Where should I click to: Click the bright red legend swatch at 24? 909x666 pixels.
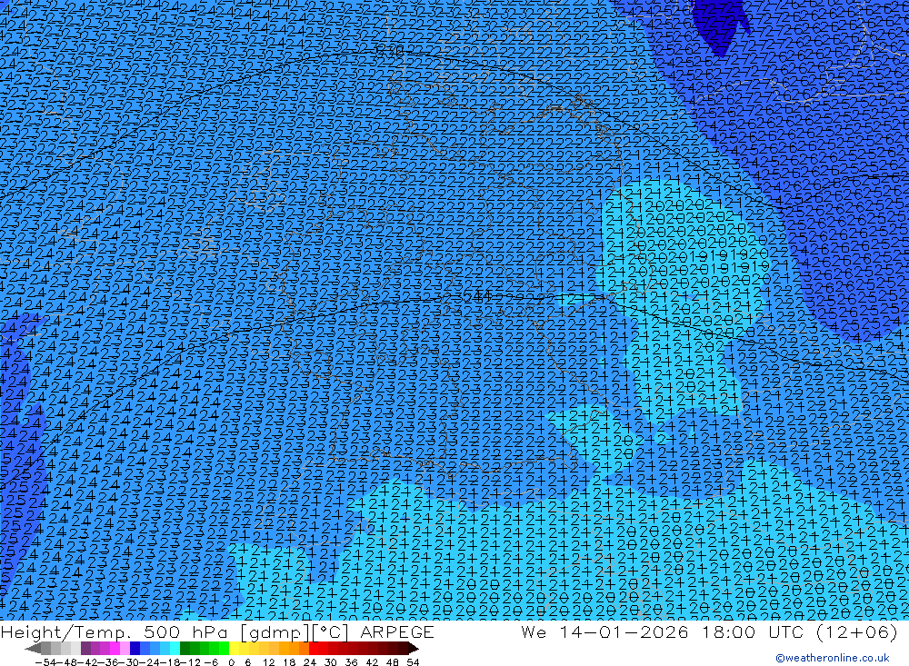314,648
